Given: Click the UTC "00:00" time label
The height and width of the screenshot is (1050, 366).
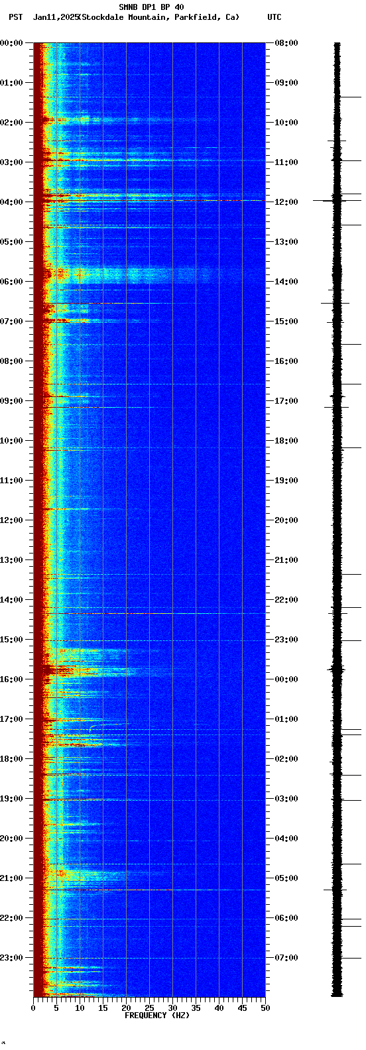Looking at the screenshot, I should [x=286, y=679].
